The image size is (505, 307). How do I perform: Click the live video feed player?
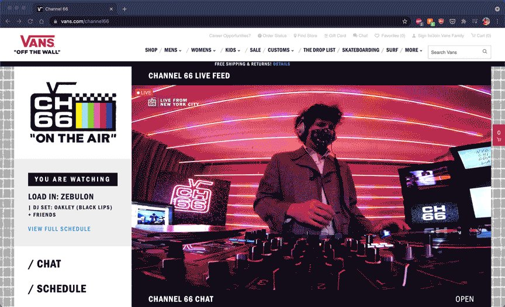[x=311, y=188]
